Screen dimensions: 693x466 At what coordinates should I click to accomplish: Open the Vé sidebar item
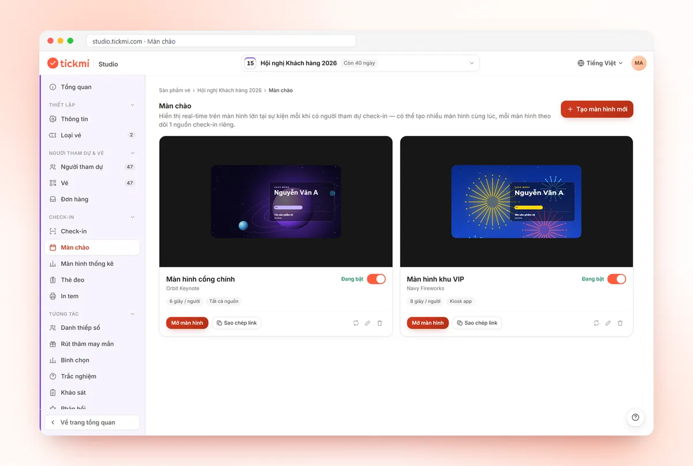click(92, 183)
